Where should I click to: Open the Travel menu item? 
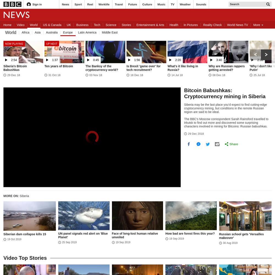pos(119,4)
